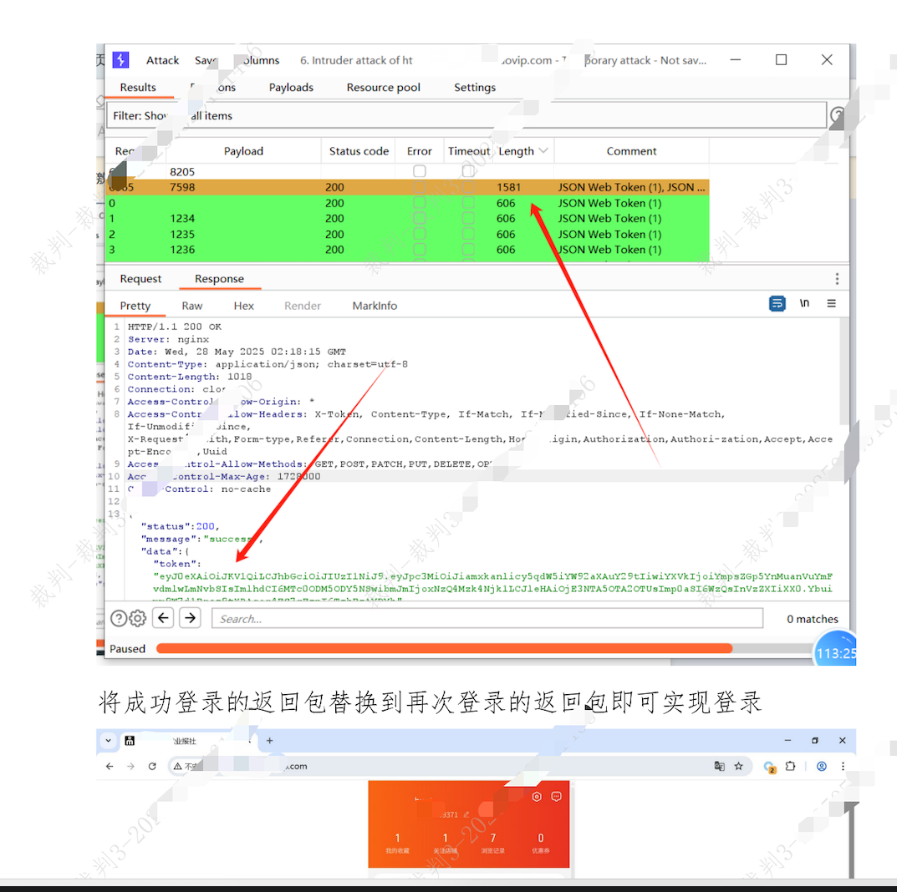Select the row with length 1581

click(407, 187)
